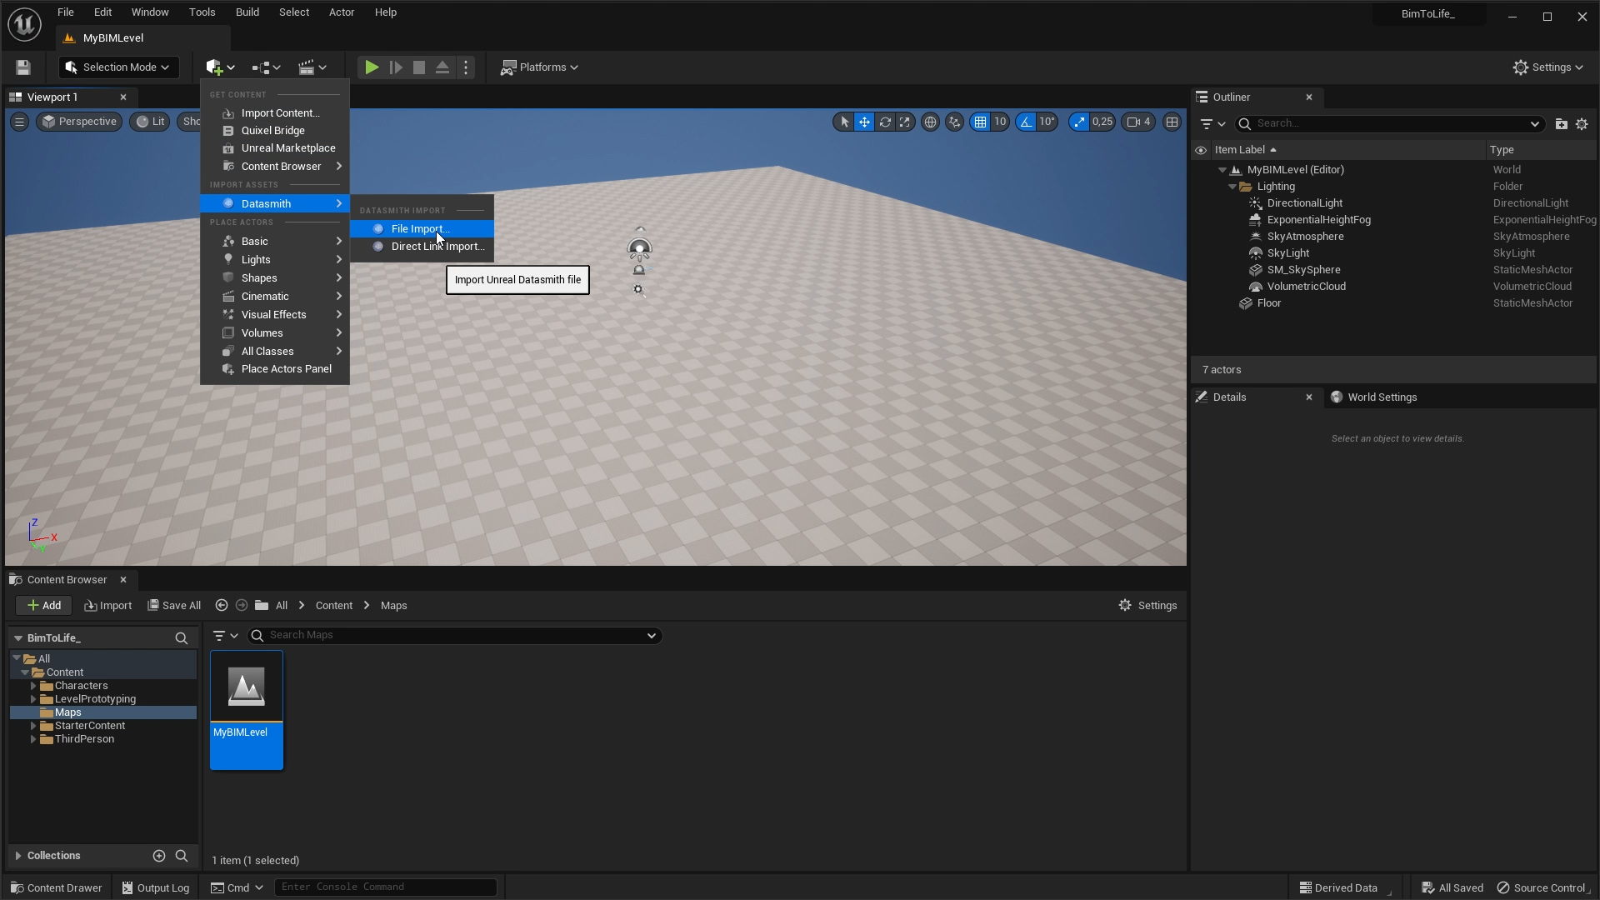Click the Save current level icon
The width and height of the screenshot is (1600, 900).
coord(23,67)
